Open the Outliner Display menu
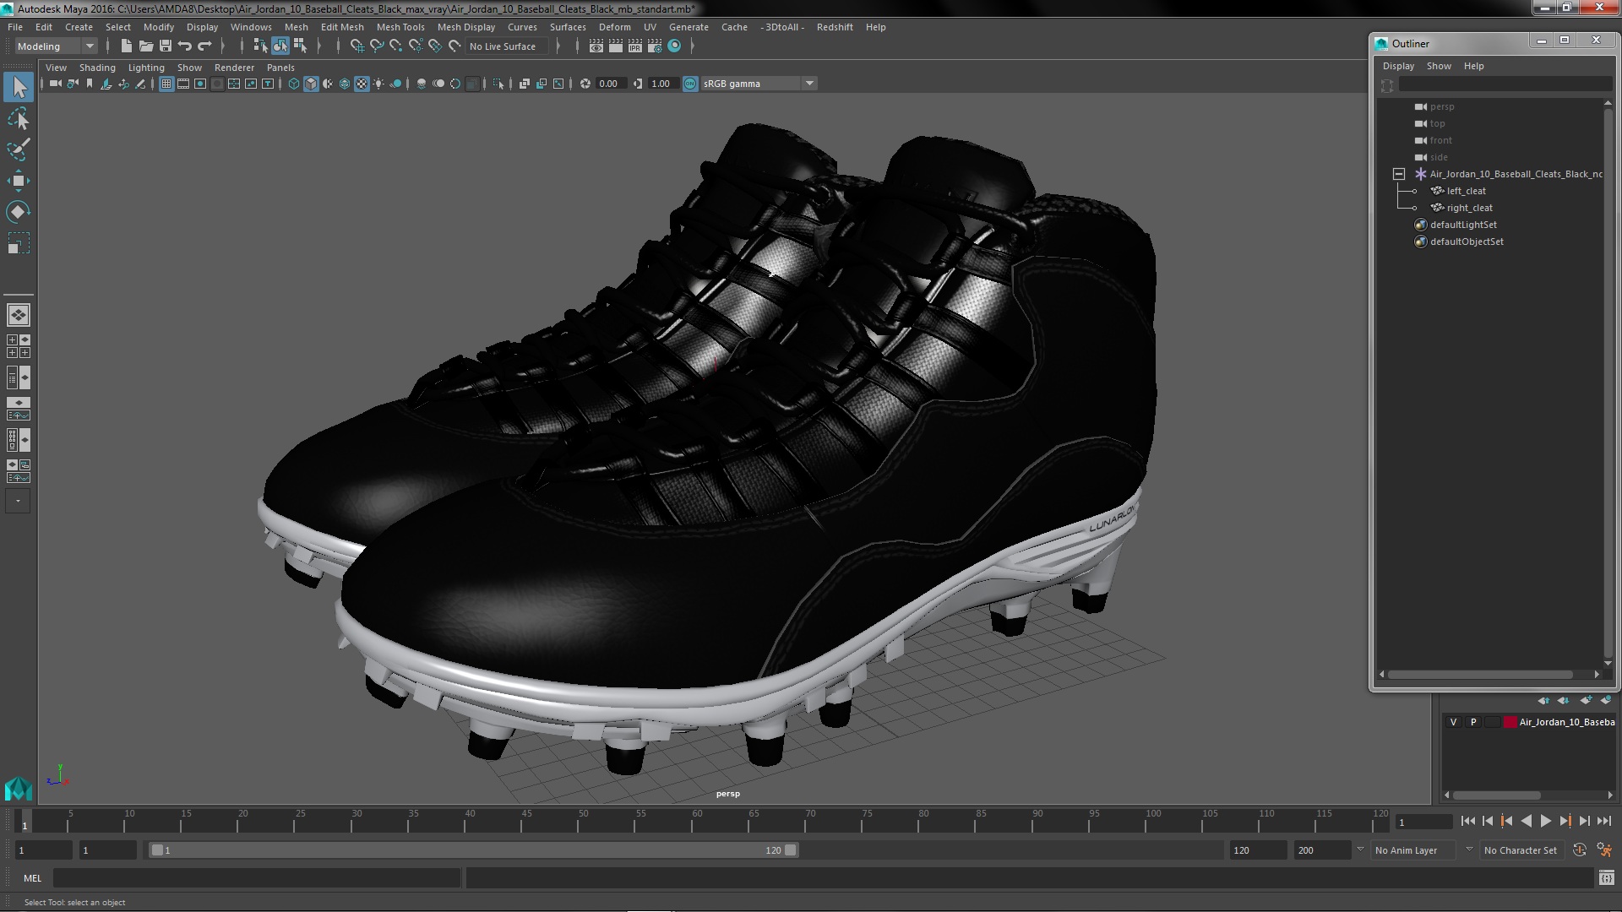Viewport: 1622px width, 912px height. pos(1398,66)
